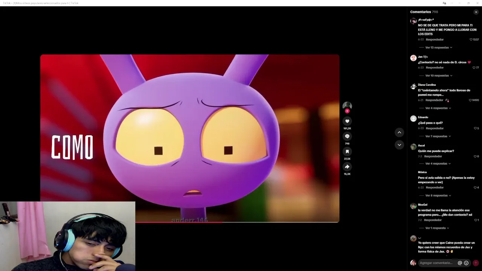Focus the 'Agregar comentario...' input field
Viewport: 482px width, 271px height.
[x=437, y=263]
